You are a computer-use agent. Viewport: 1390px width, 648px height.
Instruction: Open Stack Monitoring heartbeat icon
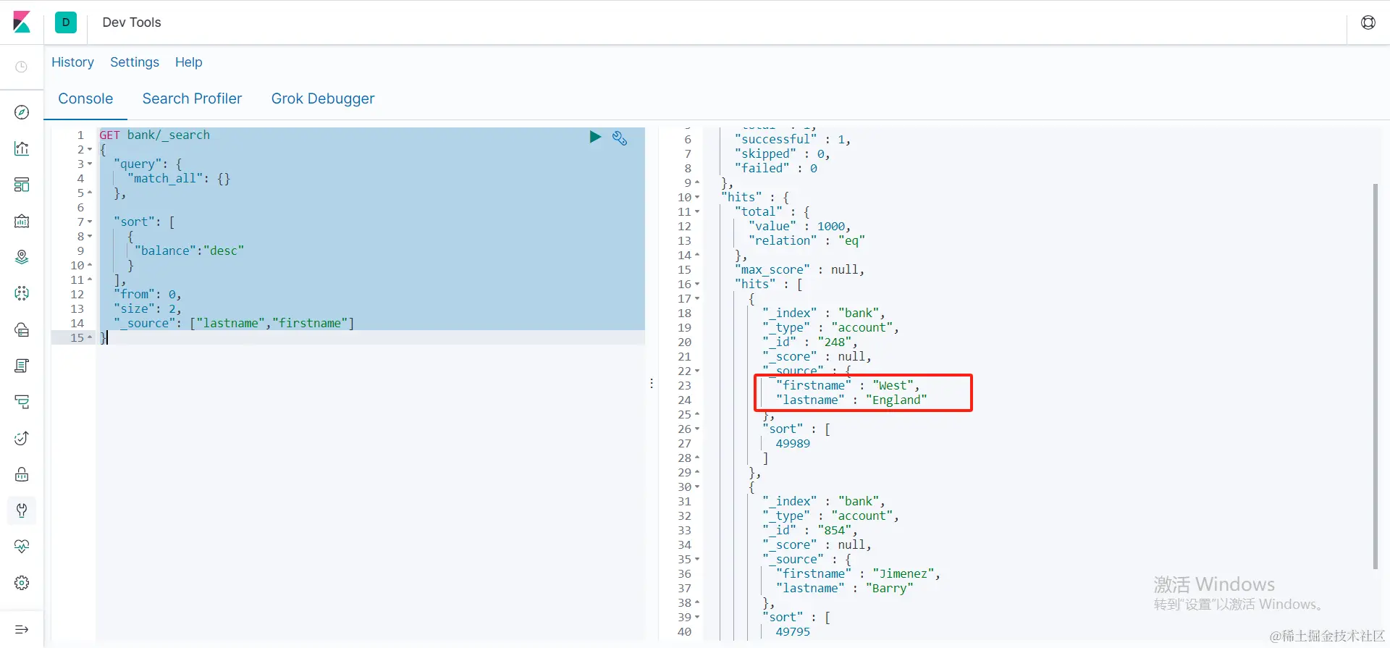point(22,547)
